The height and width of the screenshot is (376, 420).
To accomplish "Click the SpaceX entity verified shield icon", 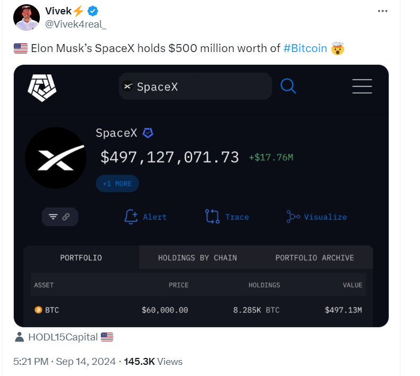I will (148, 133).
